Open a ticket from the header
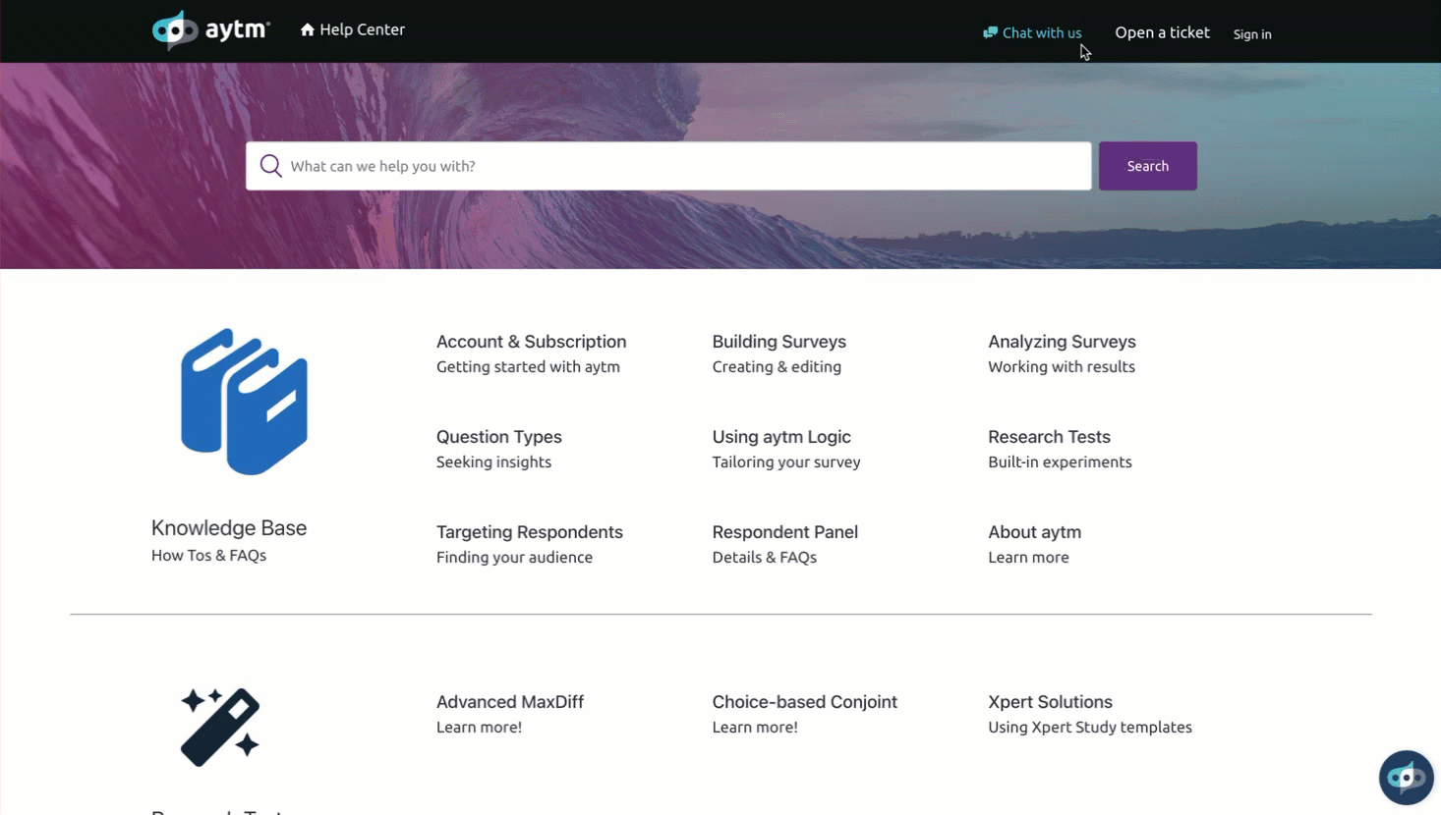This screenshot has height=815, width=1441. coord(1162,32)
